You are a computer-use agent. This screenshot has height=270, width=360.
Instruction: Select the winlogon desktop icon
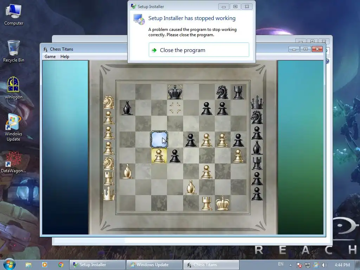point(14,88)
